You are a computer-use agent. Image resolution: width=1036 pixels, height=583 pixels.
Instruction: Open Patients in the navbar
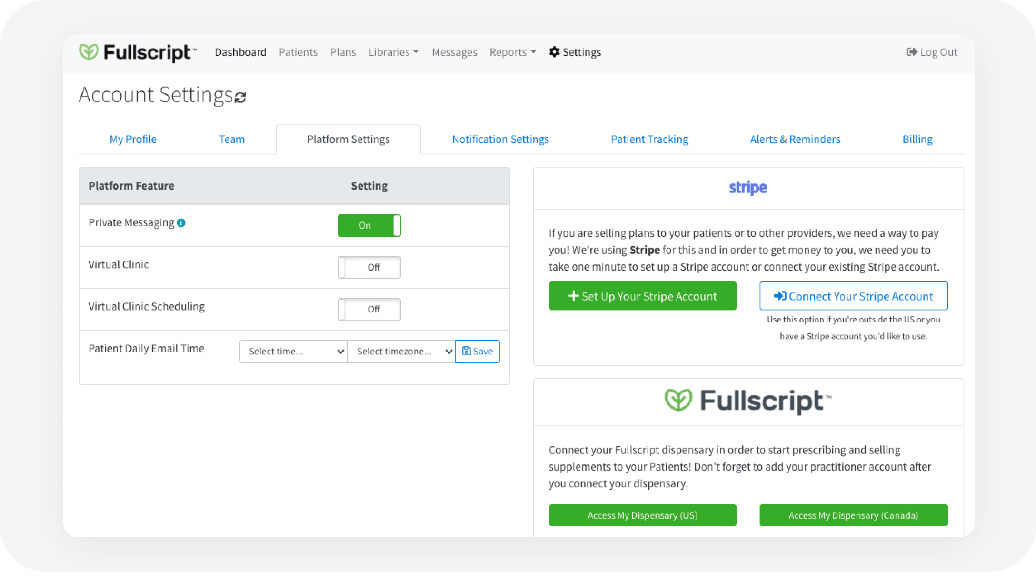coord(298,52)
